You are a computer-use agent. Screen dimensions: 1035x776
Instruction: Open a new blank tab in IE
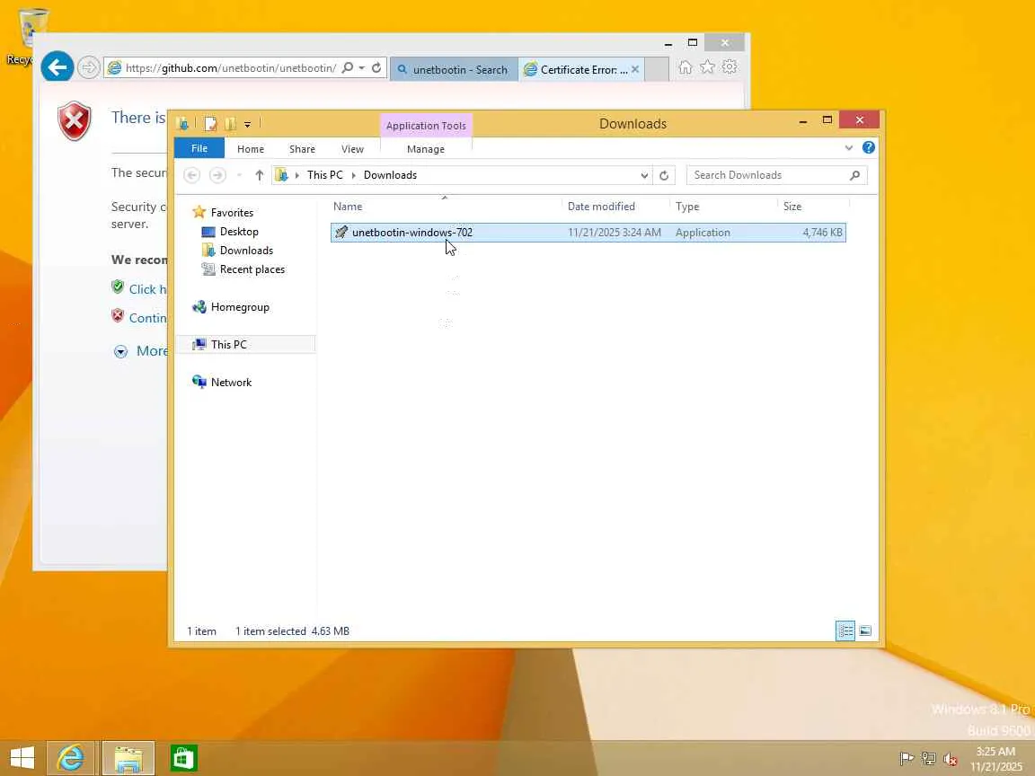click(657, 69)
